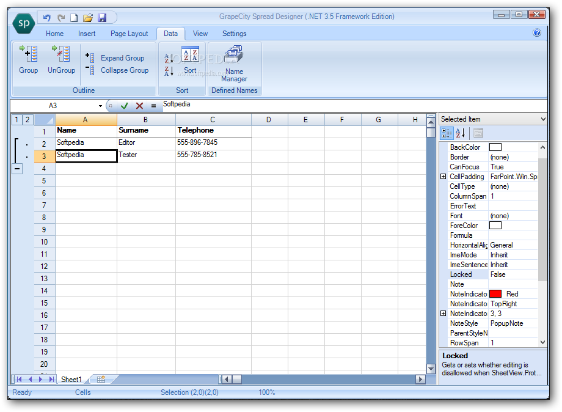Viewport: 562px width, 412px height.
Task: Click the NoteStyle PopupNote value
Action: pyautogui.click(x=506, y=323)
